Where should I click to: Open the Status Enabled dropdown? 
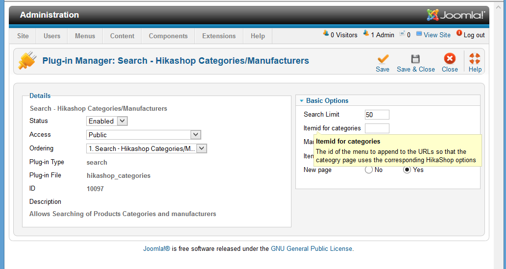point(107,121)
